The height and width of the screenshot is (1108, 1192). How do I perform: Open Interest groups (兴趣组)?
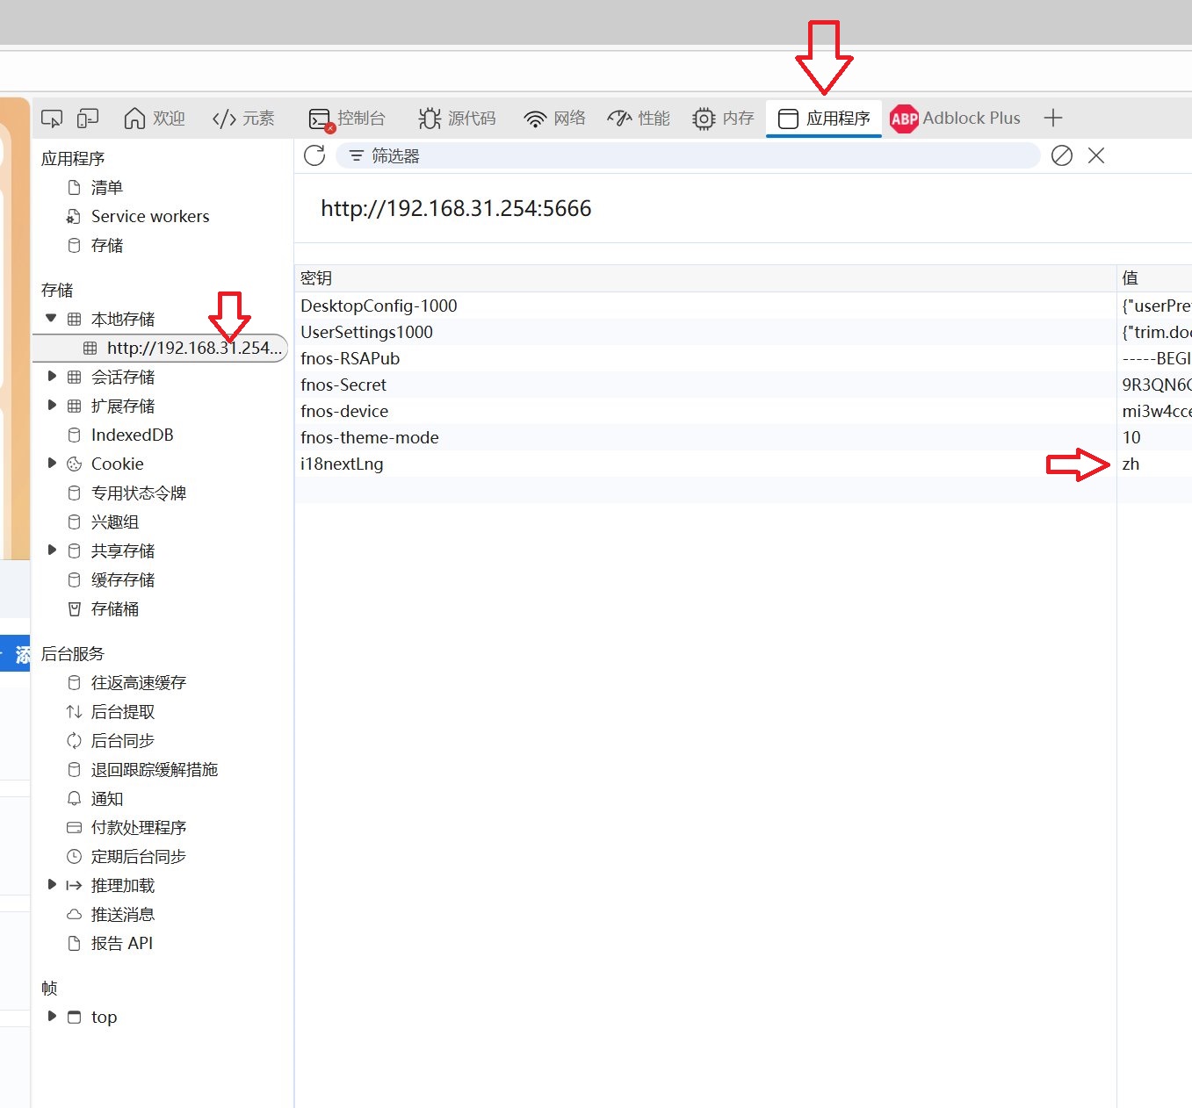pyautogui.click(x=114, y=522)
